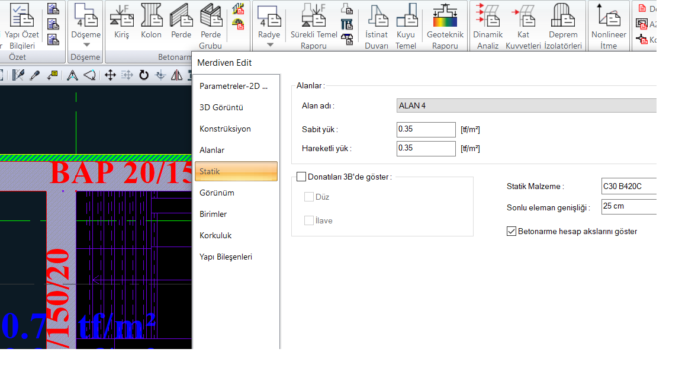Open the Deprem İzolatörleri report
This screenshot has width=682, height=384.
(x=563, y=25)
